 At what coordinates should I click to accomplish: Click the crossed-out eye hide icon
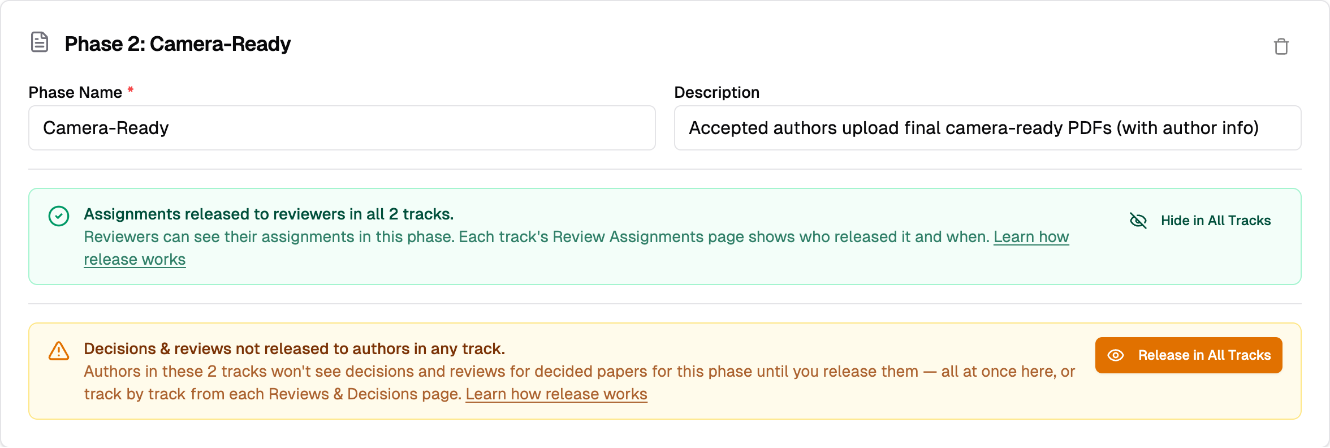(1138, 221)
